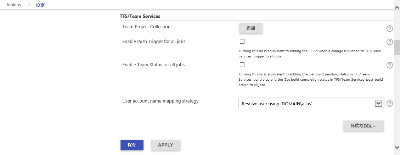Click the Enable Push Trigger label

pyautogui.click(x=154, y=41)
